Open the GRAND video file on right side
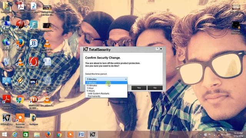Screen dimensions: 246x138 click(x=236, y=28)
